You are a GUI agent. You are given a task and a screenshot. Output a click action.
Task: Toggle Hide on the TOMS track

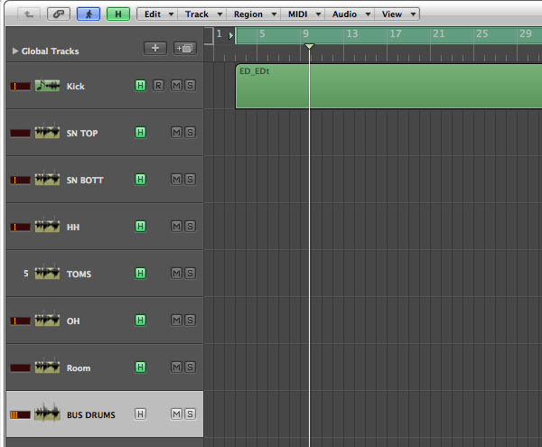140,274
